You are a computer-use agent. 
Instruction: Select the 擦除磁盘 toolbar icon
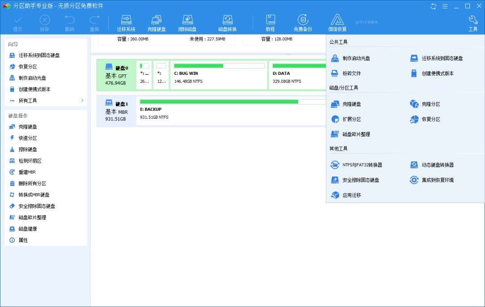pyautogui.click(x=187, y=23)
